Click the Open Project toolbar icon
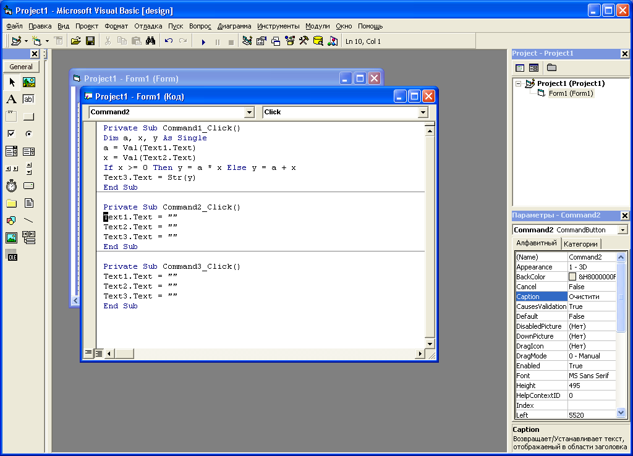Image resolution: width=633 pixels, height=456 pixels. tap(75, 41)
